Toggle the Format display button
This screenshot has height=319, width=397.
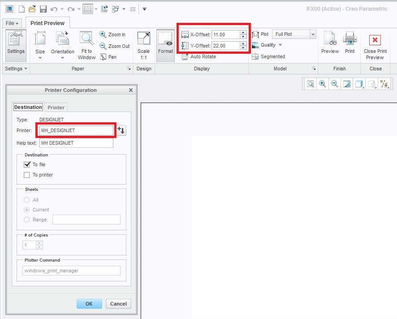(x=166, y=46)
